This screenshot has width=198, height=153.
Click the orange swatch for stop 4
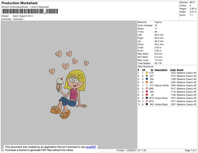[147, 82]
